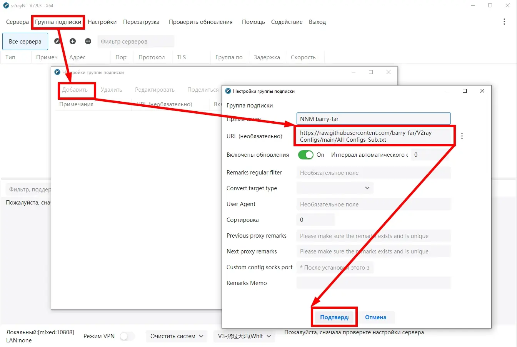Toggle the Режим VPN switch
The image size is (517, 347).
coord(127,336)
